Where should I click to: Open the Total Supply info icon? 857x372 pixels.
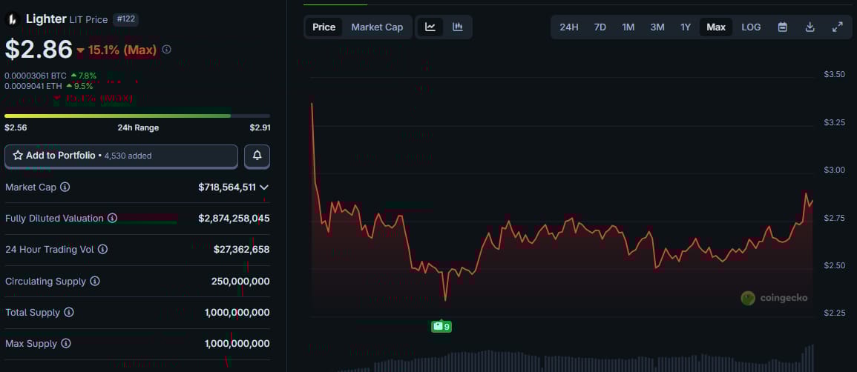[69, 313]
